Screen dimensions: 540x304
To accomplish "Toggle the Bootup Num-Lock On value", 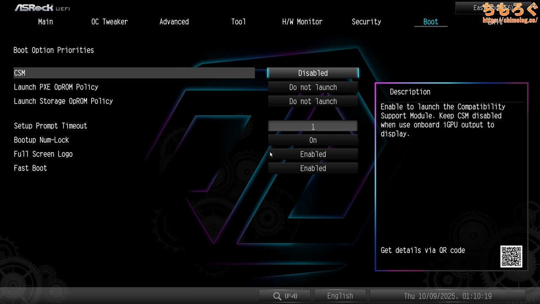I will (x=313, y=140).
